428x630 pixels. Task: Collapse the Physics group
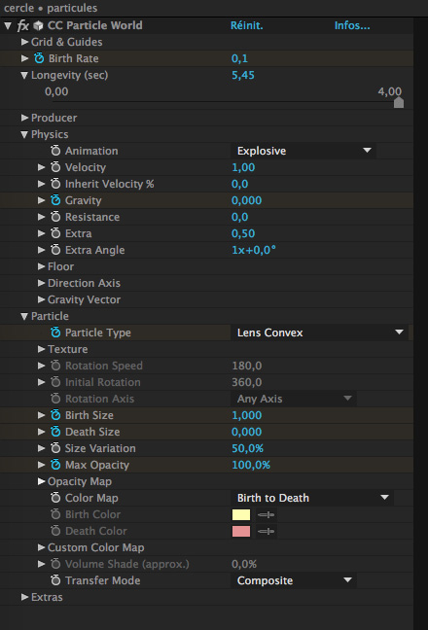[x=24, y=134]
